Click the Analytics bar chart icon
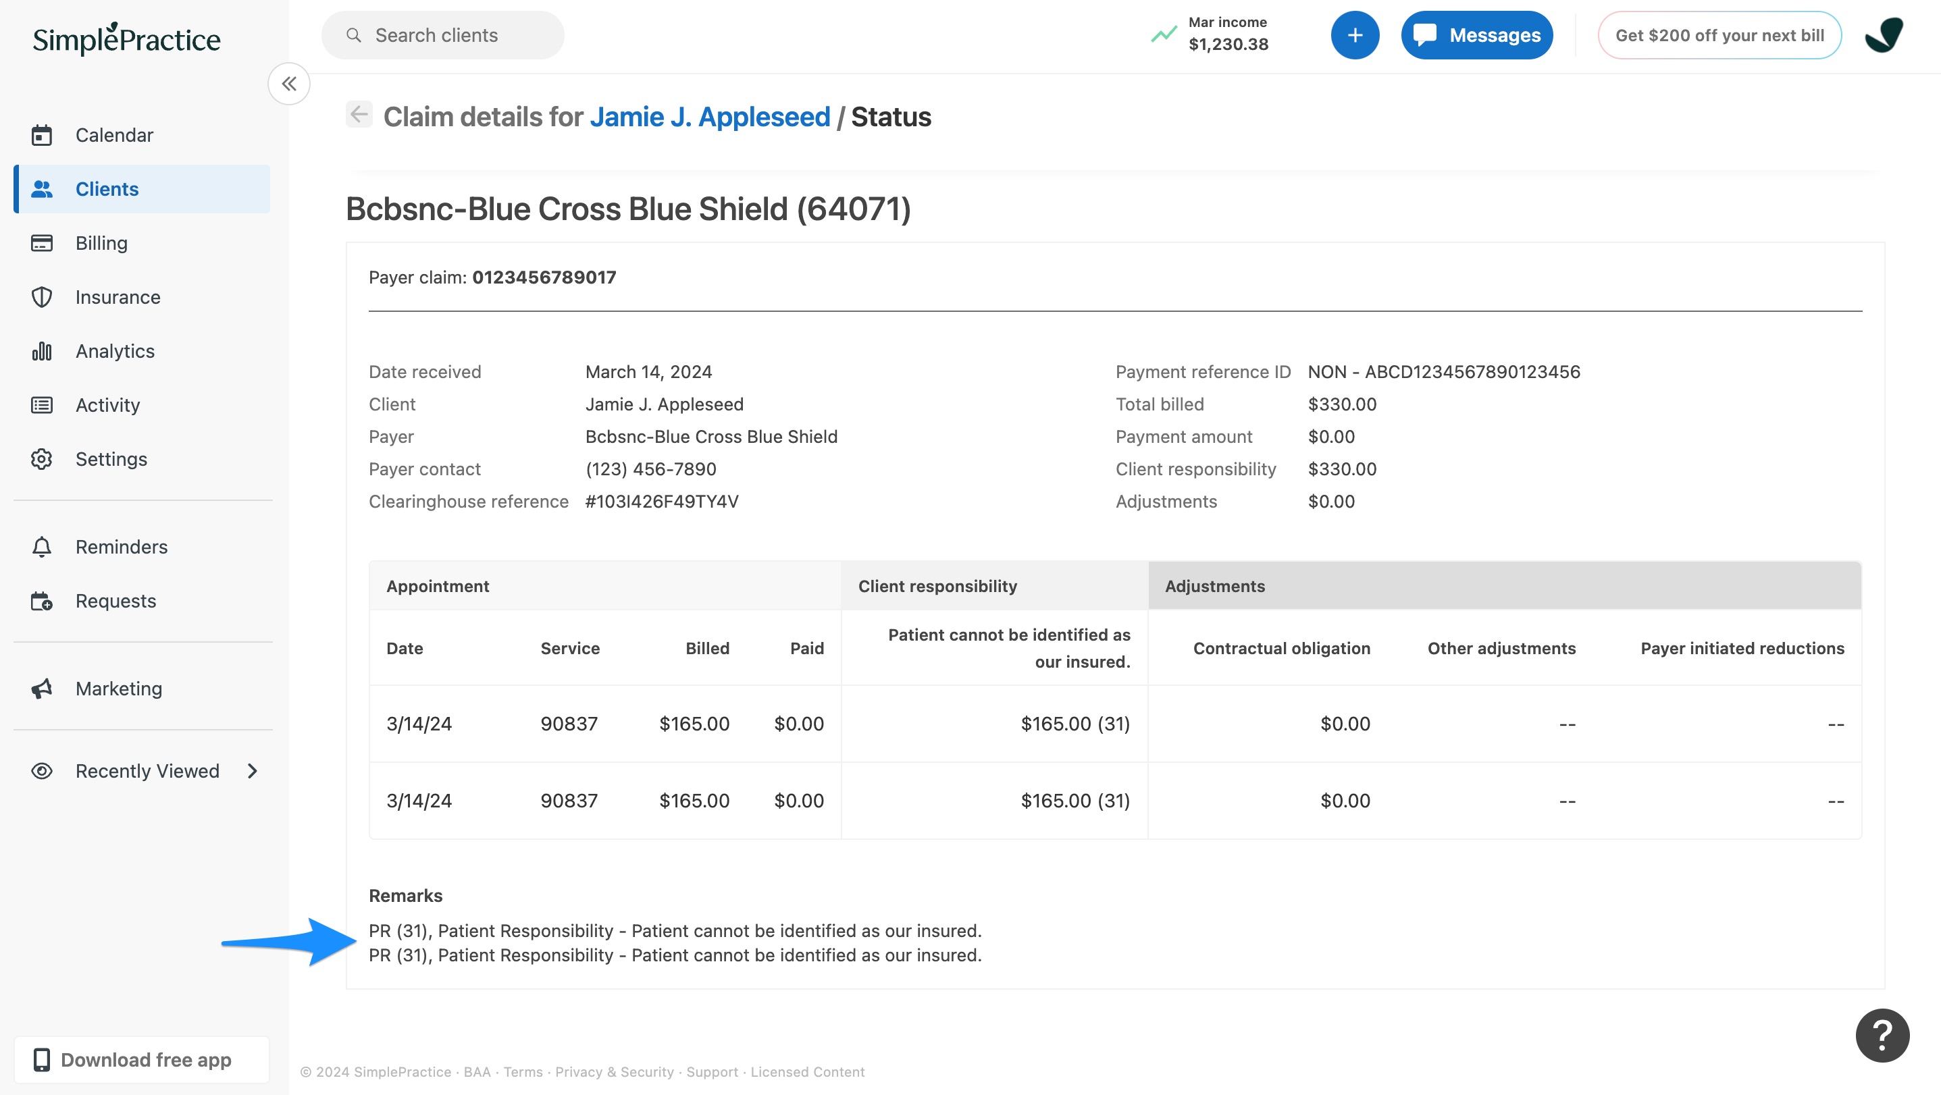Screen dimensions: 1941x1095 pyautogui.click(x=41, y=351)
